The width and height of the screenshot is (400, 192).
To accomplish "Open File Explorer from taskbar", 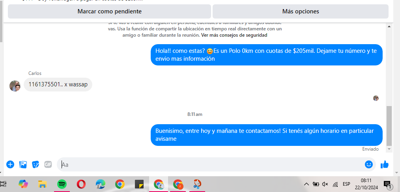I will [x=42, y=184].
